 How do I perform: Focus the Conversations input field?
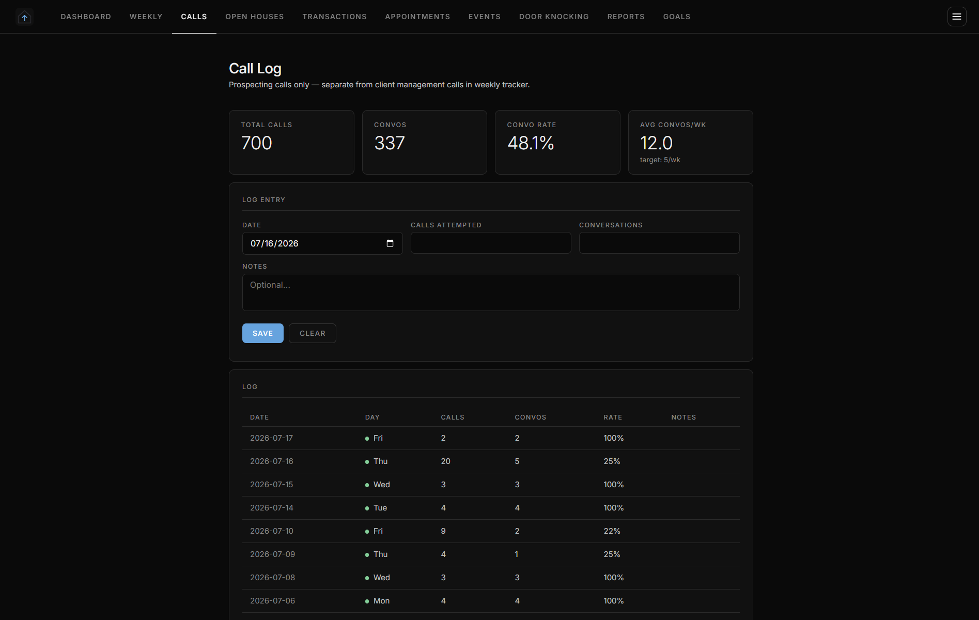[659, 243]
